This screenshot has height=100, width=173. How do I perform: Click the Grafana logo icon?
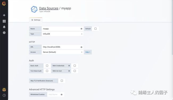(x=4, y=3)
